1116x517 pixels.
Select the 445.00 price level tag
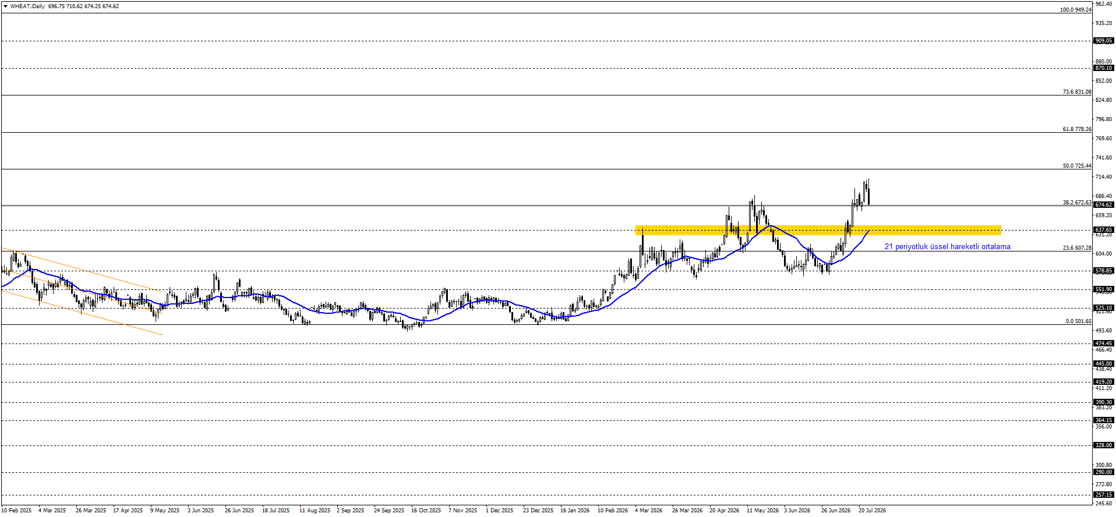(1104, 364)
